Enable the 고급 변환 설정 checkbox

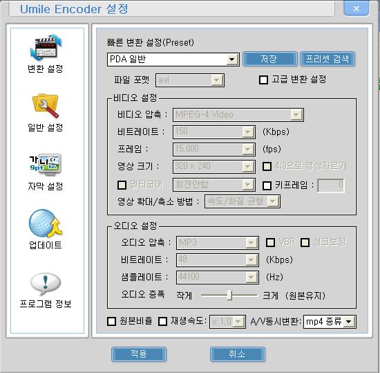[x=263, y=80]
